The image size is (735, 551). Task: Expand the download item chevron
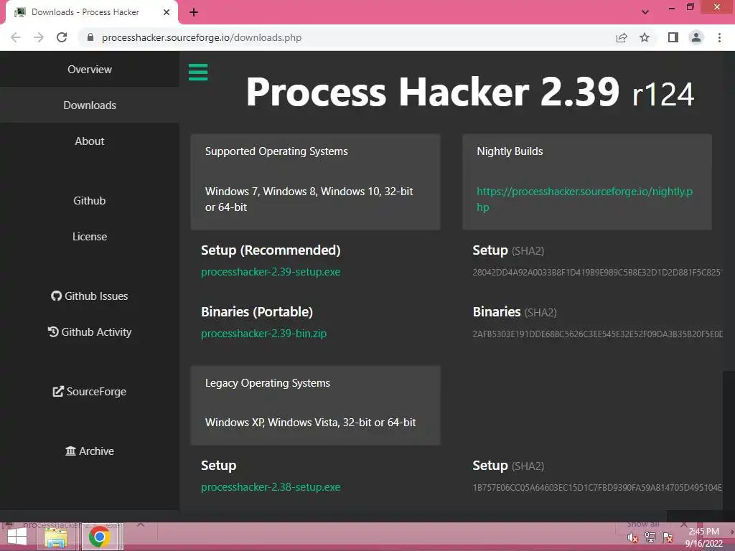tap(140, 524)
